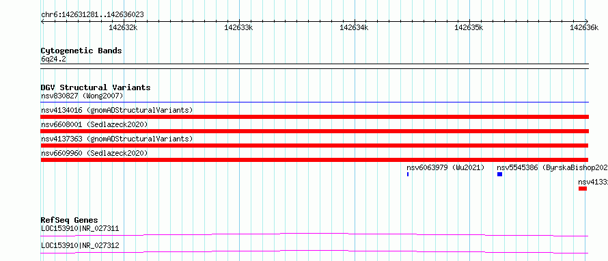608x261 pixels.
Task: Click the magenta NR_027311 transcript line
Action: pyautogui.click(x=314, y=234)
